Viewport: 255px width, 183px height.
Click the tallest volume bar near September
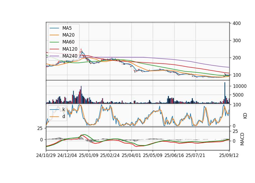[225, 93]
